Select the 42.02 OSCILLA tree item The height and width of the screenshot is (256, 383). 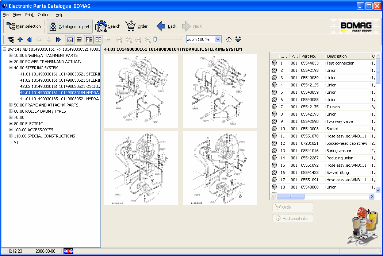(x=60, y=86)
